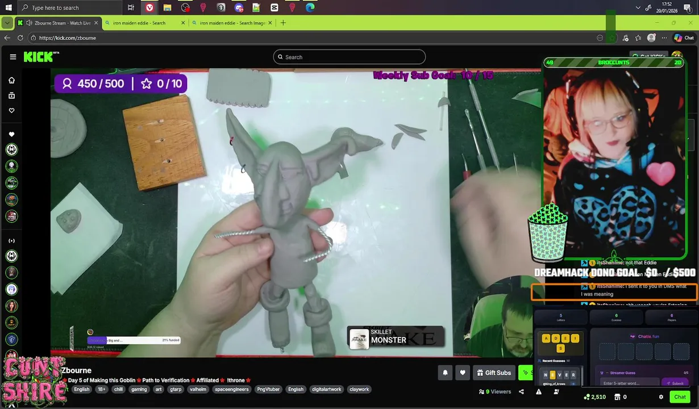699x409 pixels.
Task: Open Browse icon in Kick sidebar
Action: pyautogui.click(x=11, y=95)
